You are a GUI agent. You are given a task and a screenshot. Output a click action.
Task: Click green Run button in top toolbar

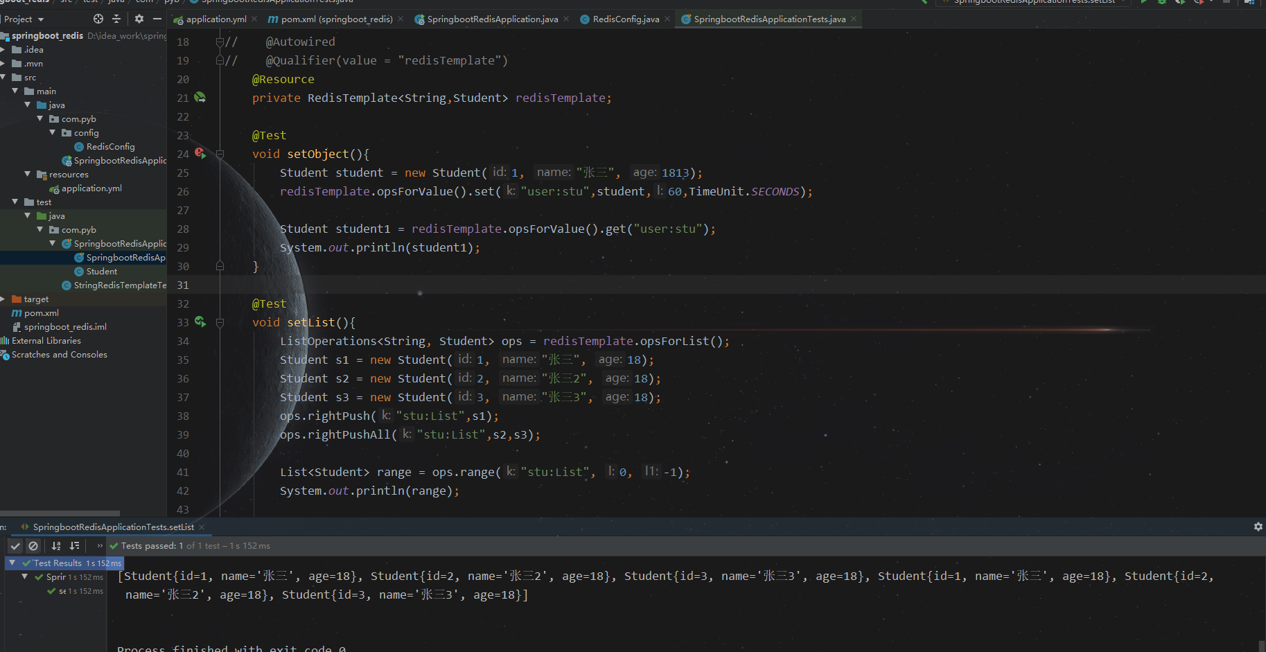click(1144, 1)
